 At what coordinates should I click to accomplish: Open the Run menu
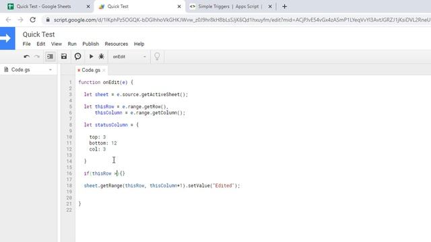click(x=72, y=44)
